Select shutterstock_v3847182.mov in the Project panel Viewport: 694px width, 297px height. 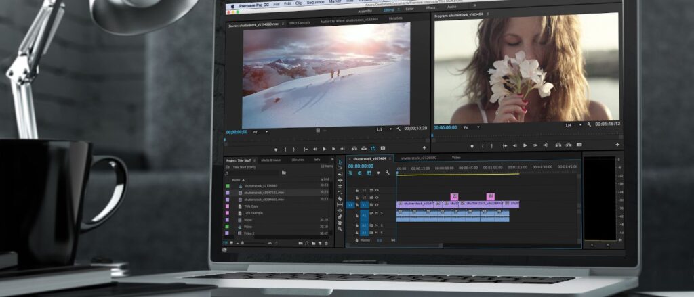click(x=263, y=192)
